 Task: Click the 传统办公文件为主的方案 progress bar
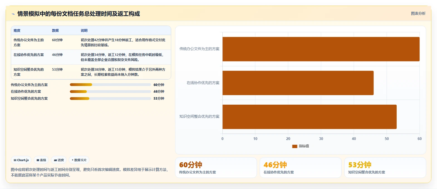coord(110,85)
